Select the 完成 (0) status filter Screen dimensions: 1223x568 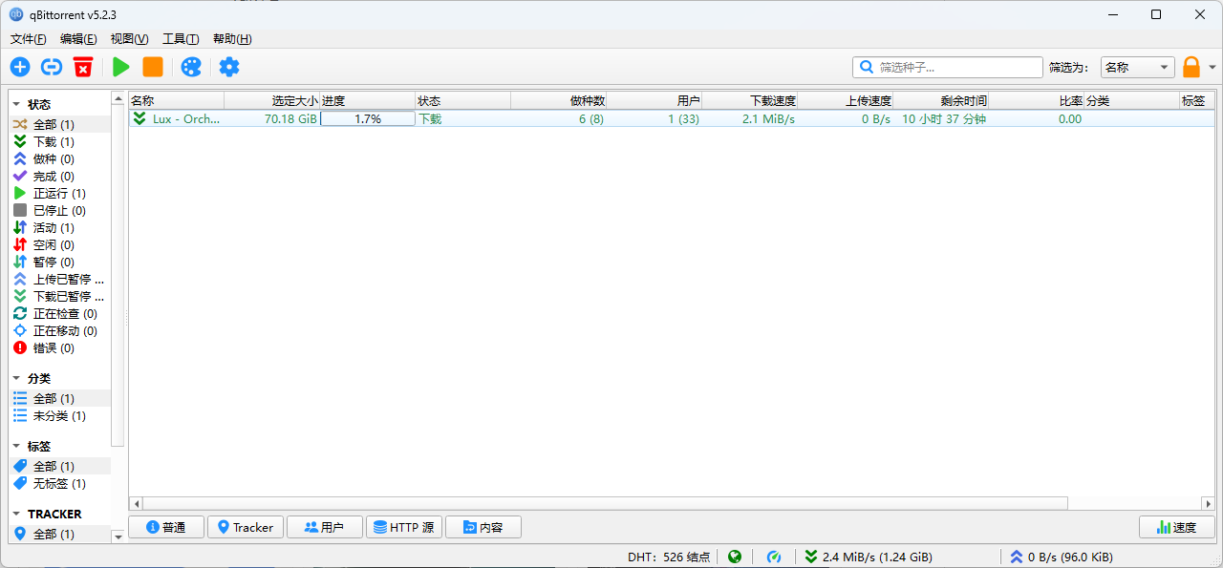60,176
